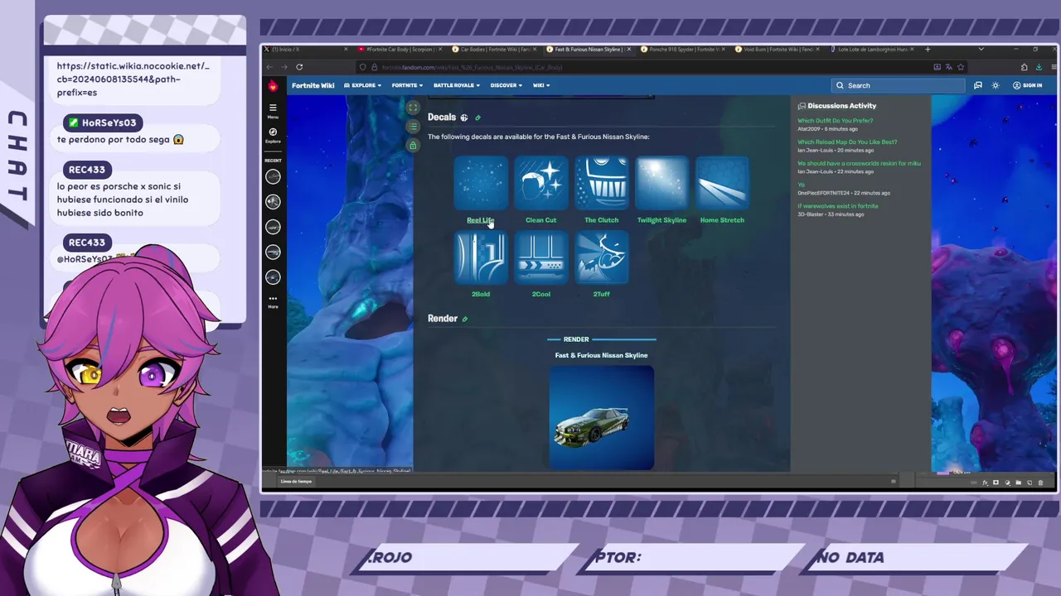Switch to the Void Burn Fortnite Wiki tab
Screen dimensions: 1061x596
(x=778, y=49)
